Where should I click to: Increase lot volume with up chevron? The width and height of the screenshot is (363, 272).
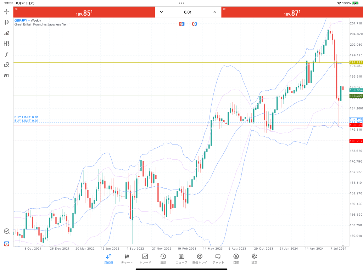coord(214,12)
